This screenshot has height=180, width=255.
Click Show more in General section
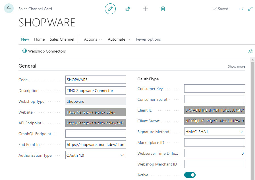click(236, 66)
